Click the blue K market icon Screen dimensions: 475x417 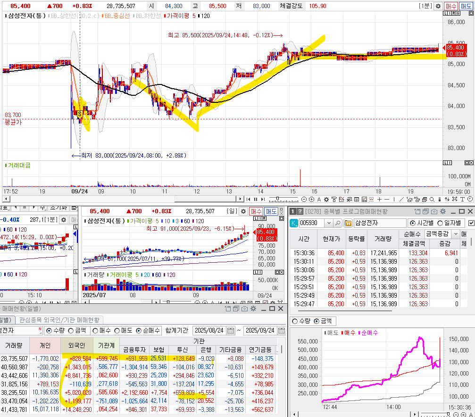click(294, 223)
